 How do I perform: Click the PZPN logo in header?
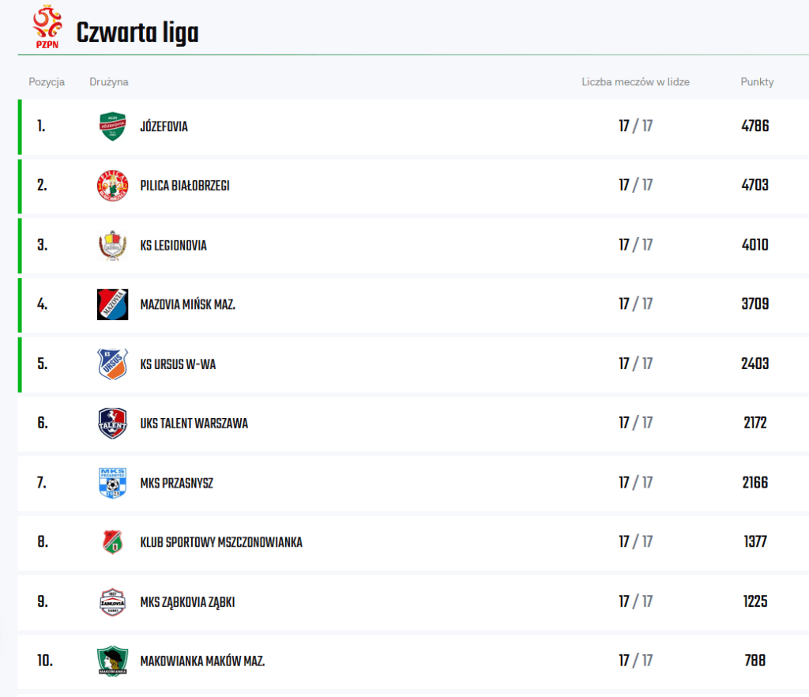coord(47,27)
